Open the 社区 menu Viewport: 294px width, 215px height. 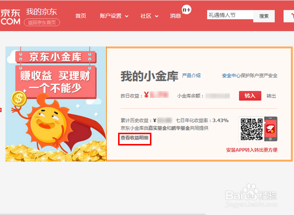(x=146, y=16)
